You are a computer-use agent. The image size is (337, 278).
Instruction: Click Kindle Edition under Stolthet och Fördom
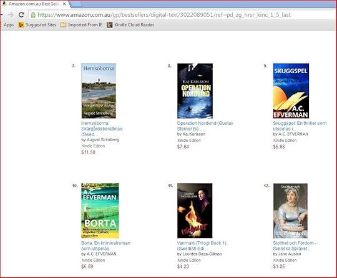point(285,260)
